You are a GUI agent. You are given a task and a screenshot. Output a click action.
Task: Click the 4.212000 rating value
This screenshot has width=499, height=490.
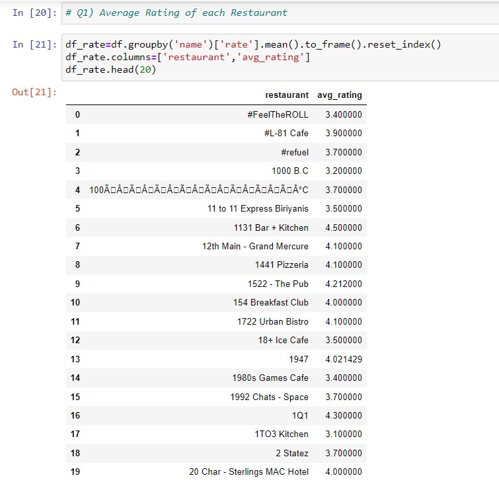tap(344, 284)
